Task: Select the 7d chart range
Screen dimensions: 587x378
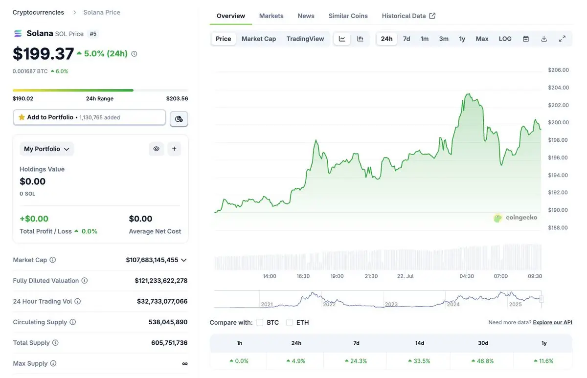Action: click(406, 39)
